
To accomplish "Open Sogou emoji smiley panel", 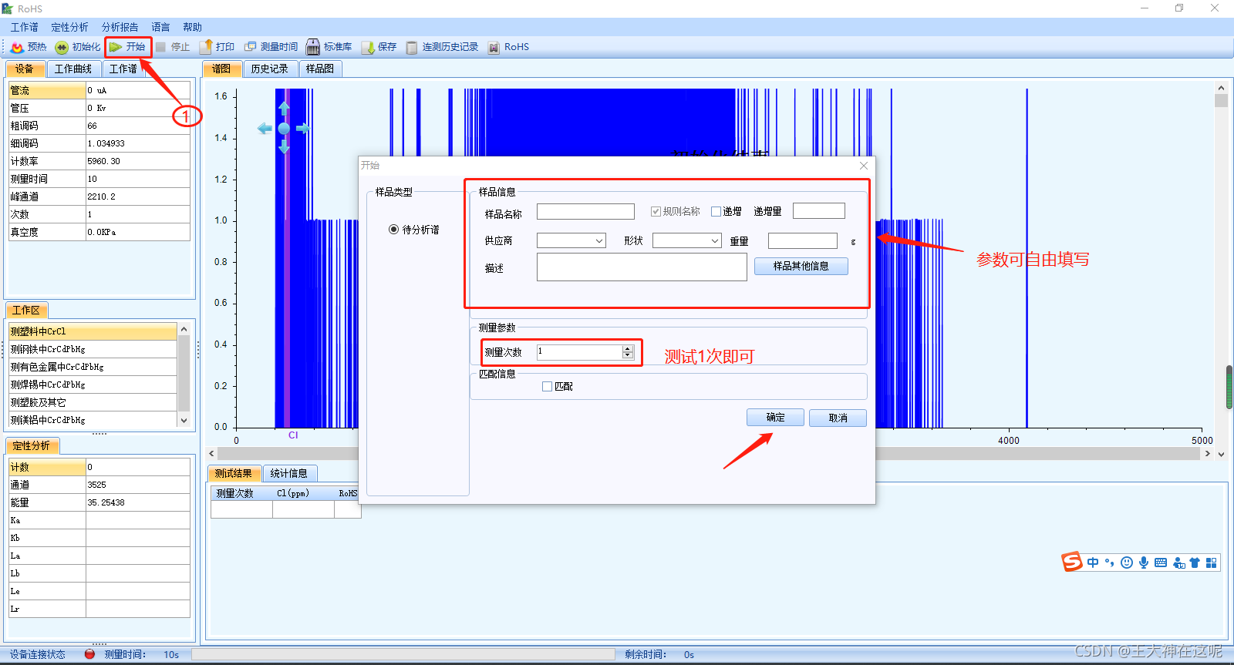I will point(1127,563).
